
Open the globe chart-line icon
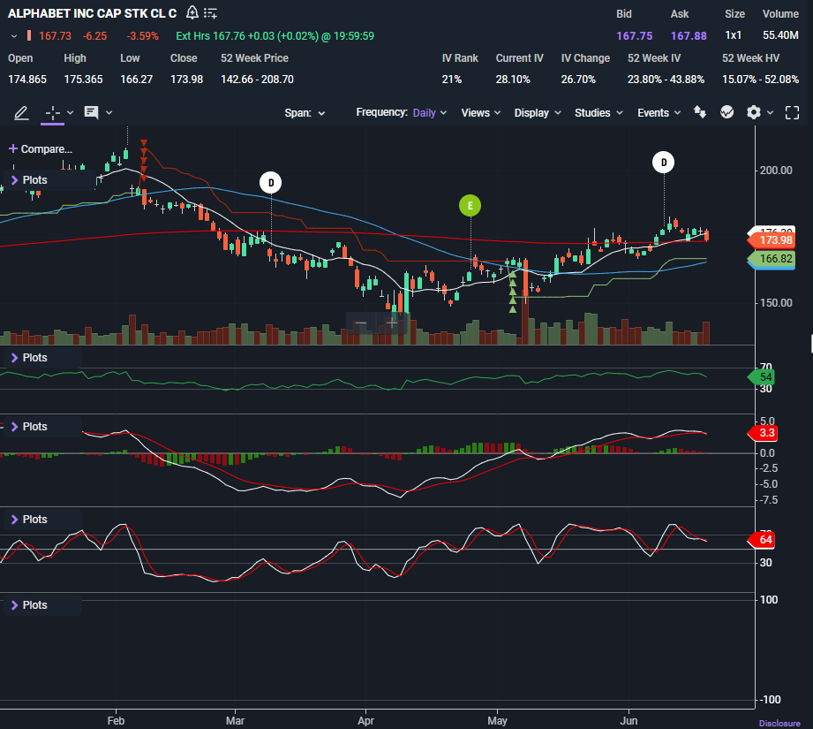point(726,112)
